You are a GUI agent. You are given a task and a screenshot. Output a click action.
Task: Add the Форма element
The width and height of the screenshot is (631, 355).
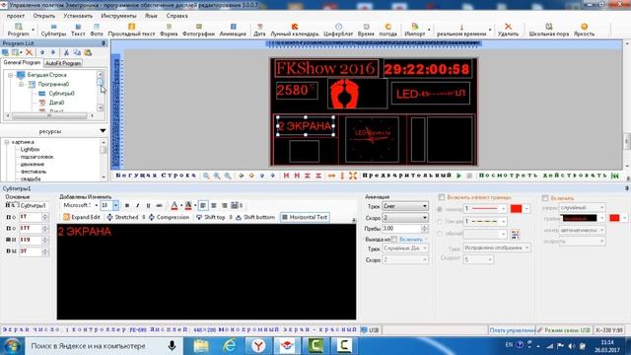[169, 30]
